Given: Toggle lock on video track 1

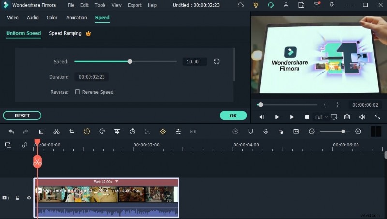Looking at the screenshot, I should tap(17, 198).
